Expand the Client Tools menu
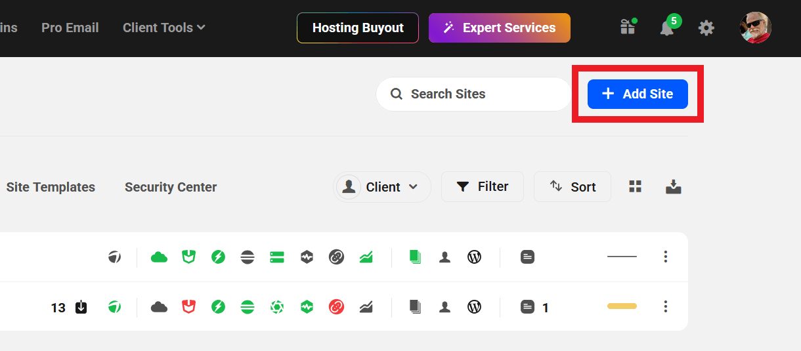Image resolution: width=801 pixels, height=351 pixels. [x=164, y=28]
